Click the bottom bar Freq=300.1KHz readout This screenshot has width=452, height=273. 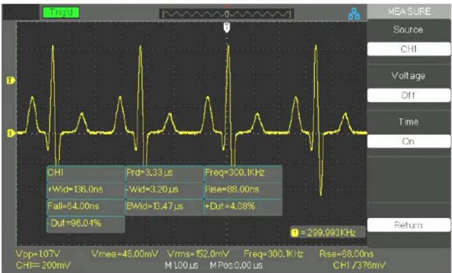(x=274, y=254)
